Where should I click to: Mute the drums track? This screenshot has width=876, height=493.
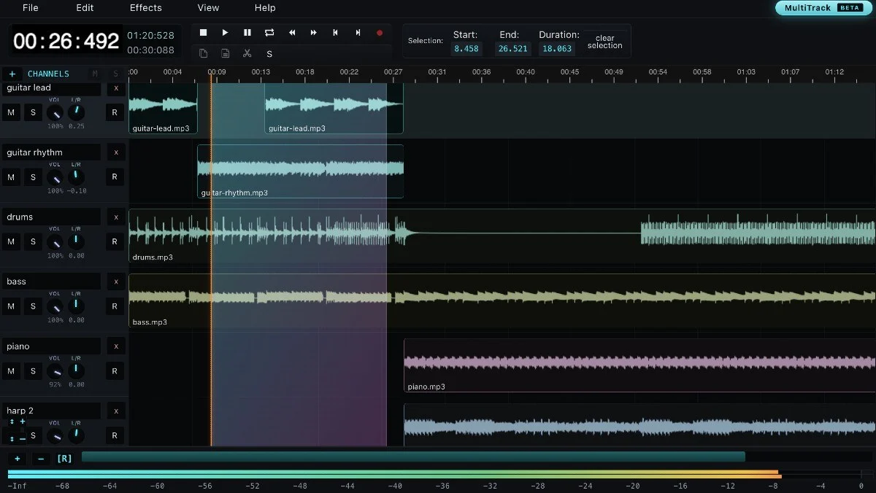[x=11, y=241]
